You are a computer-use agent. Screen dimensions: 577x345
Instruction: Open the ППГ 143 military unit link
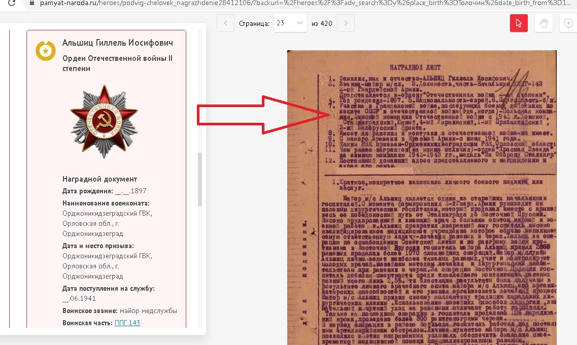pos(127,323)
